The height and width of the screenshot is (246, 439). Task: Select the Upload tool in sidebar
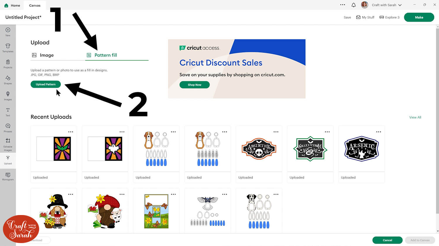(x=8, y=160)
